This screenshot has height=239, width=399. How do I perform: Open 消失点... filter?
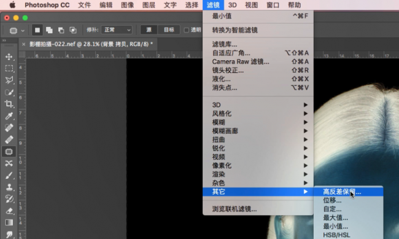[258, 88]
